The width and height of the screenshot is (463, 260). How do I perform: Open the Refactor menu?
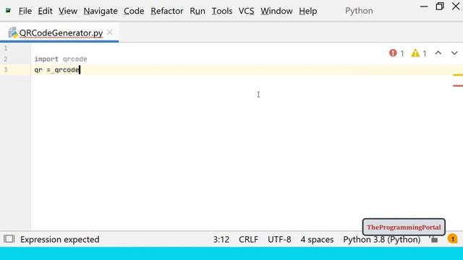[167, 11]
